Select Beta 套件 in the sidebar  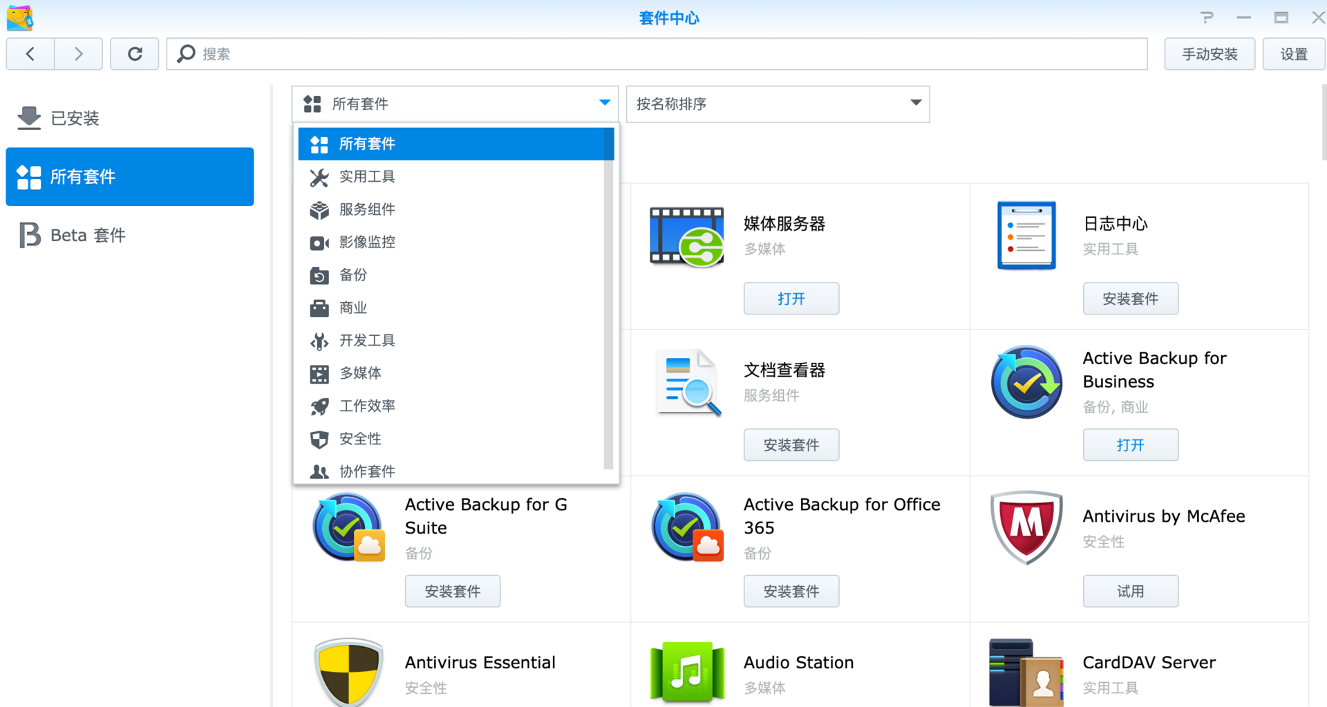click(x=130, y=236)
